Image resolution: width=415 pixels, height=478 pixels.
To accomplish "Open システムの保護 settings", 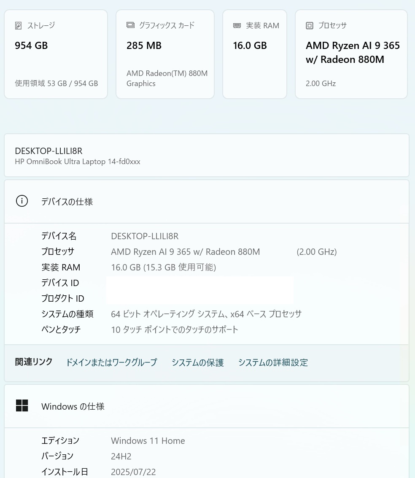I will (197, 362).
